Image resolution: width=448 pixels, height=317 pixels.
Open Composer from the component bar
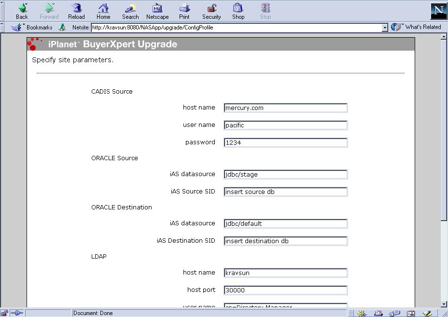point(427,313)
